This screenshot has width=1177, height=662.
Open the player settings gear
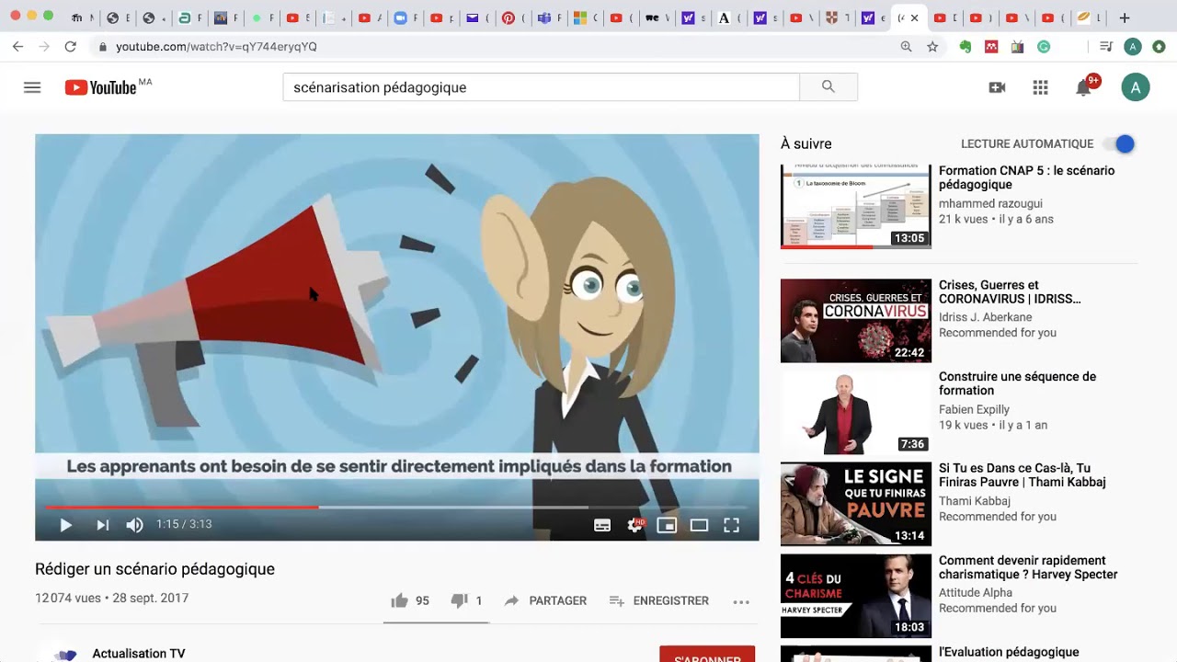coord(634,525)
